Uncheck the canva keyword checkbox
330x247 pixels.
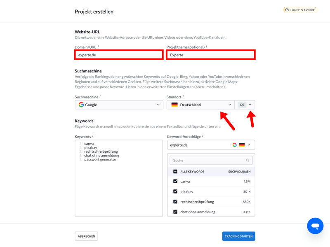[175, 182]
